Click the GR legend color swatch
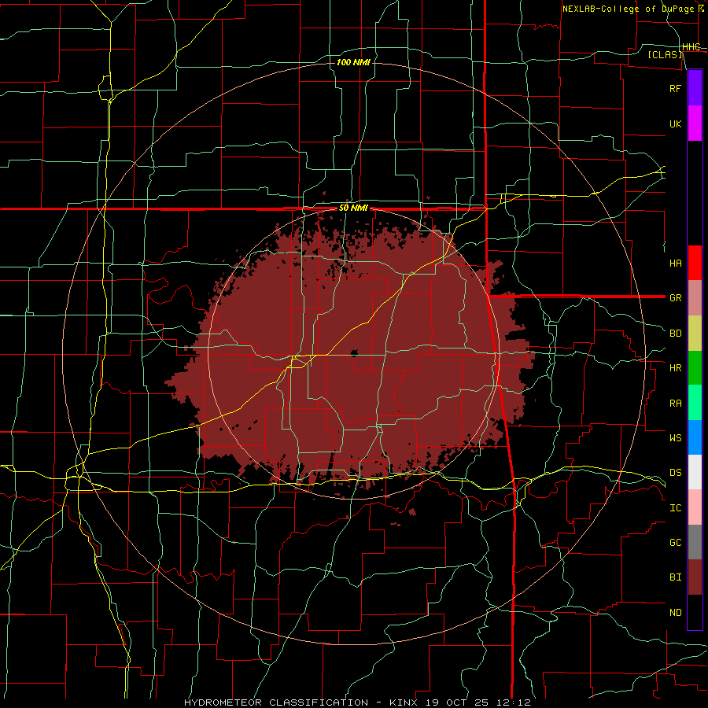708x708 pixels. [695, 297]
